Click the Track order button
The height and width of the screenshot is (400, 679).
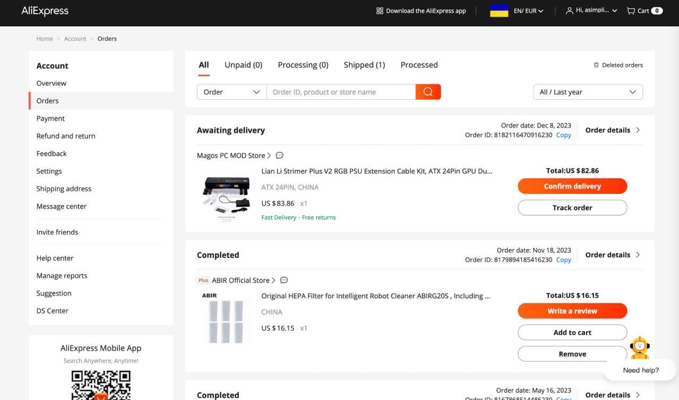[572, 208]
